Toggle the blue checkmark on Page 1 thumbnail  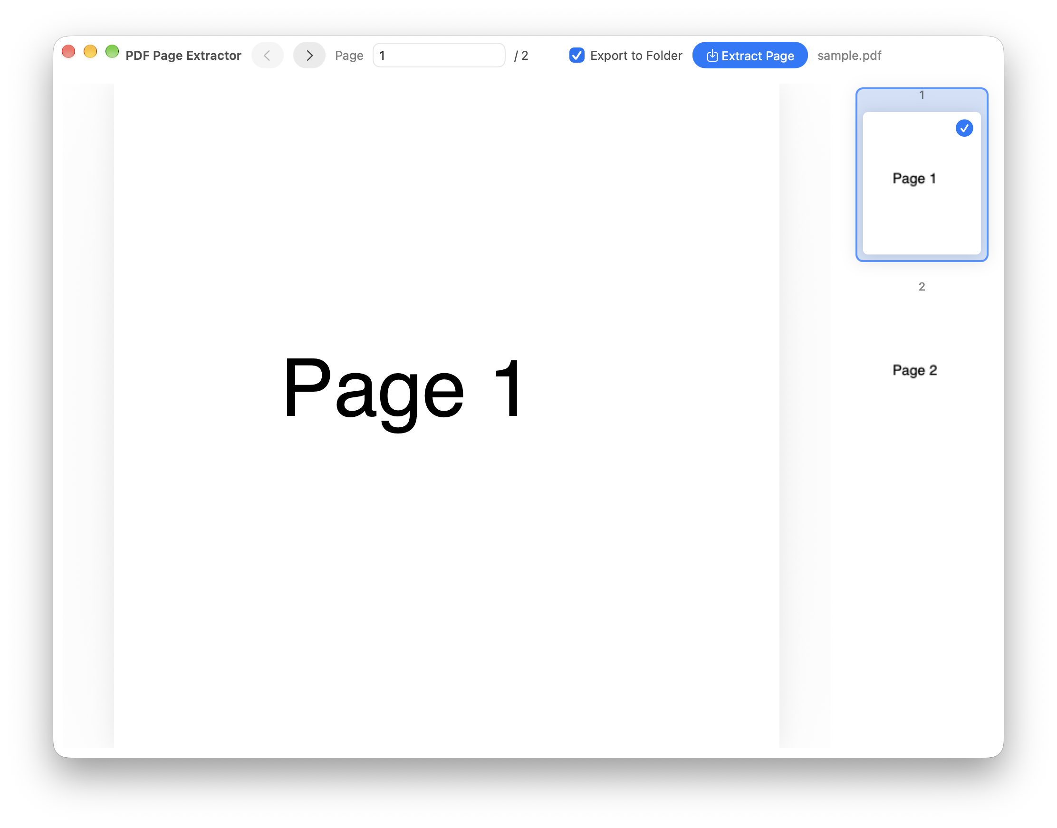pyautogui.click(x=964, y=128)
